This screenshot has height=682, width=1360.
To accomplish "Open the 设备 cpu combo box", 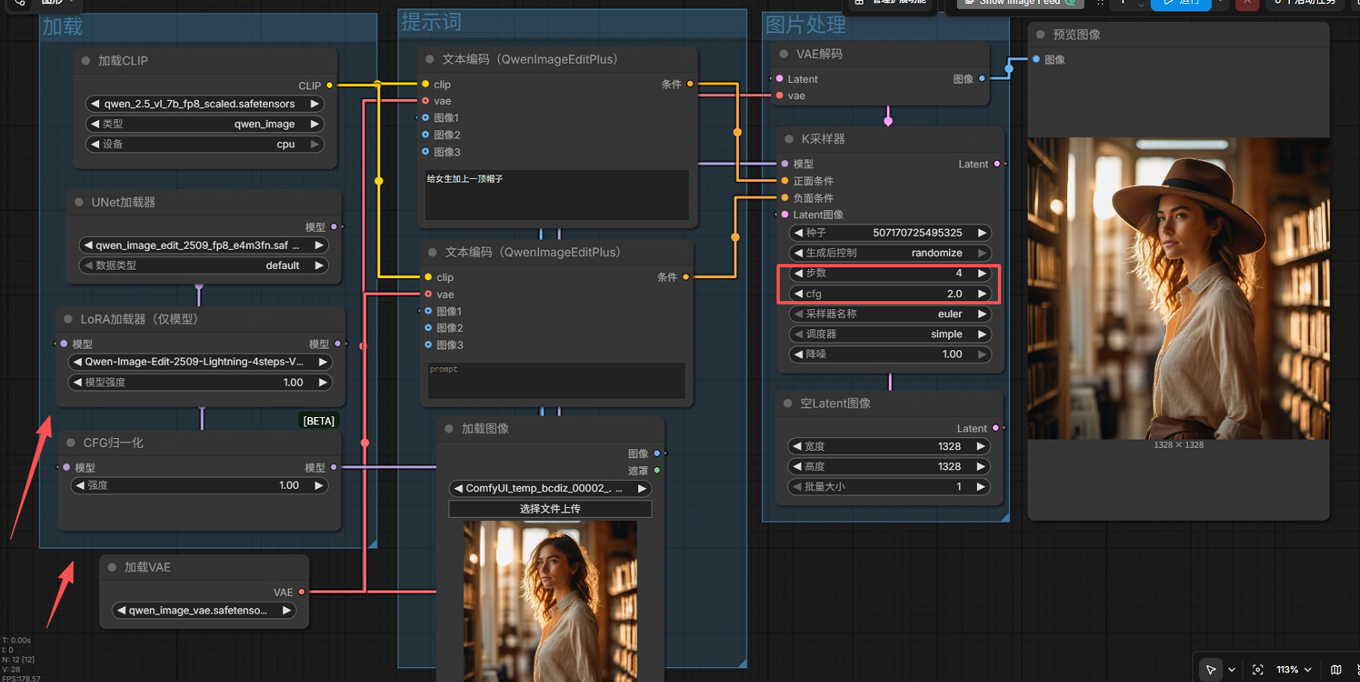I will point(205,144).
